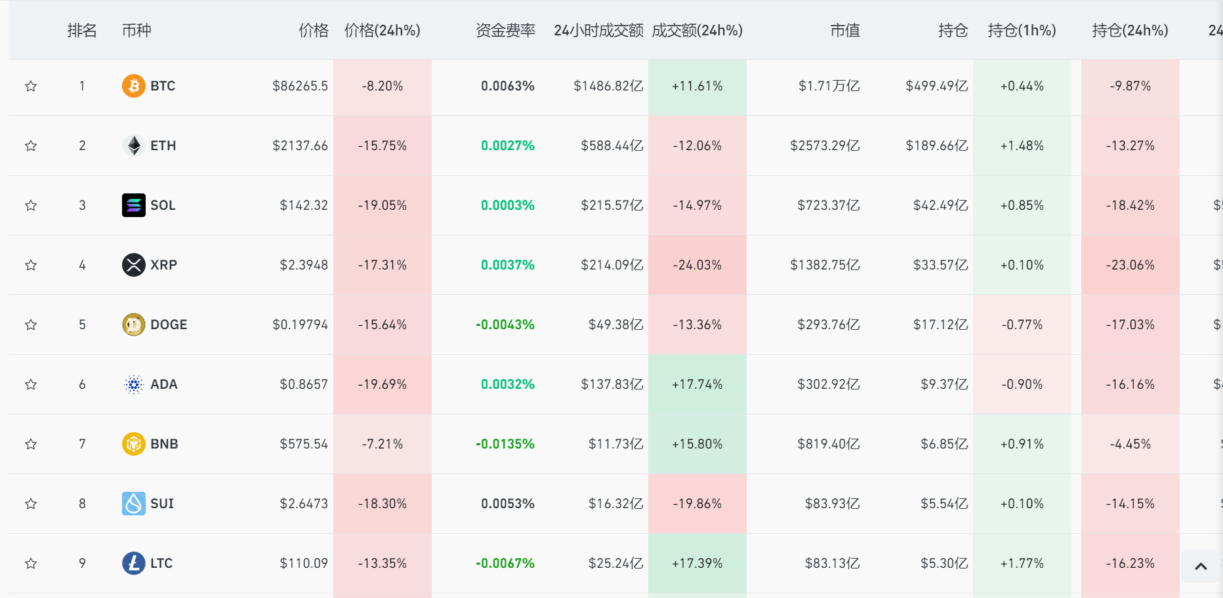Click the Bitcoin coin logo icon
The width and height of the screenshot is (1223, 598).
pyautogui.click(x=133, y=86)
